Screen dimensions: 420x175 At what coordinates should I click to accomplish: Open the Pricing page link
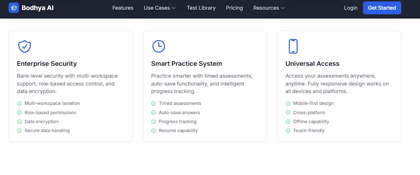tap(234, 8)
